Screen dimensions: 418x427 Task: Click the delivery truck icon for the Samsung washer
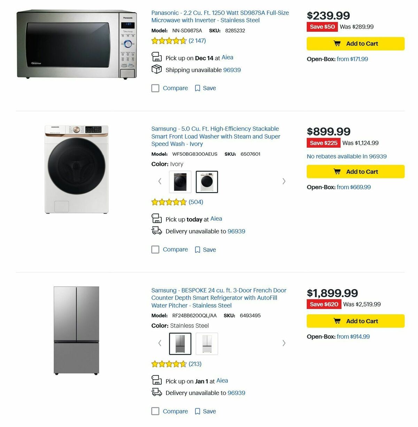pos(156,230)
